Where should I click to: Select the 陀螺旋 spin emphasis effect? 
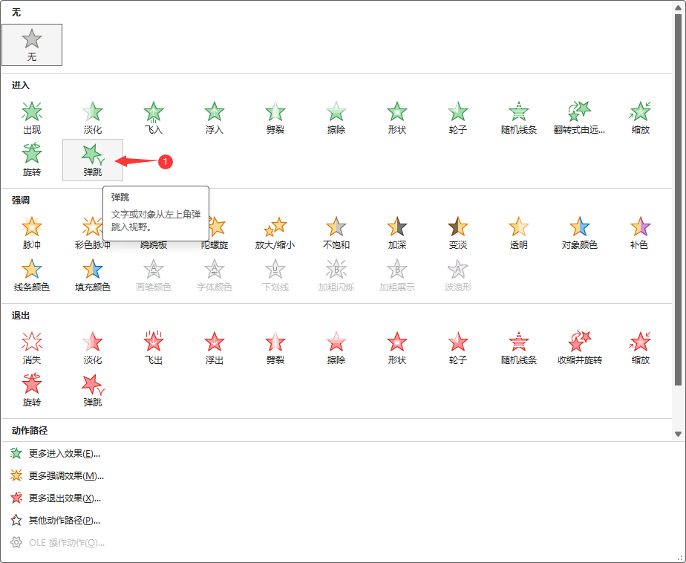[217, 233]
